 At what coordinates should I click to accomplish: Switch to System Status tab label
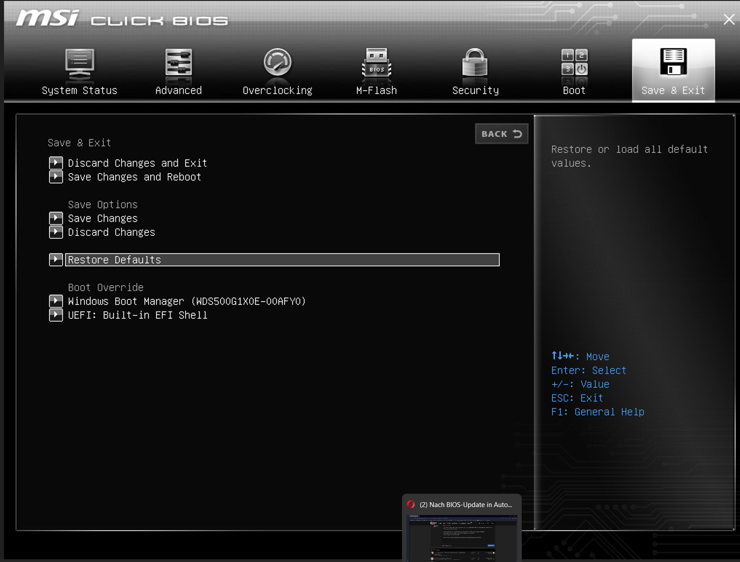[79, 90]
